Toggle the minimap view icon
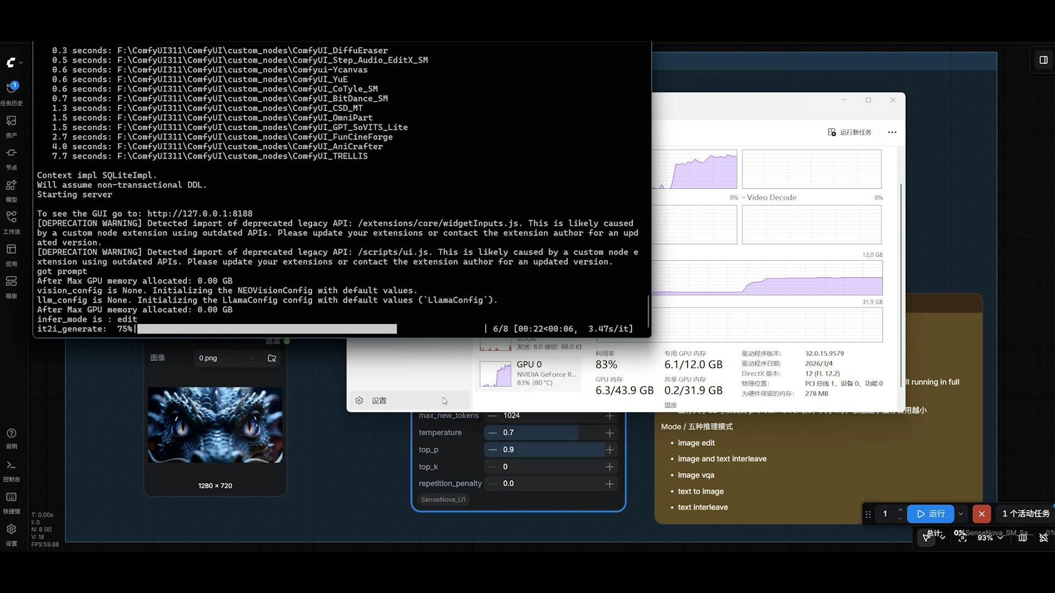Viewport: 1055px width, 593px height. click(1023, 538)
